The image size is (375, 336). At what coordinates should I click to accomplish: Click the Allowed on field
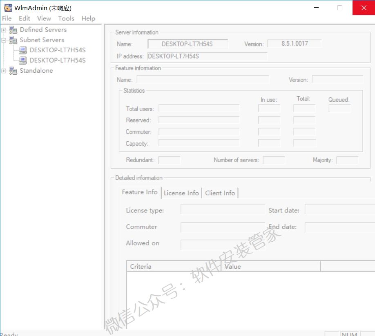(223, 245)
